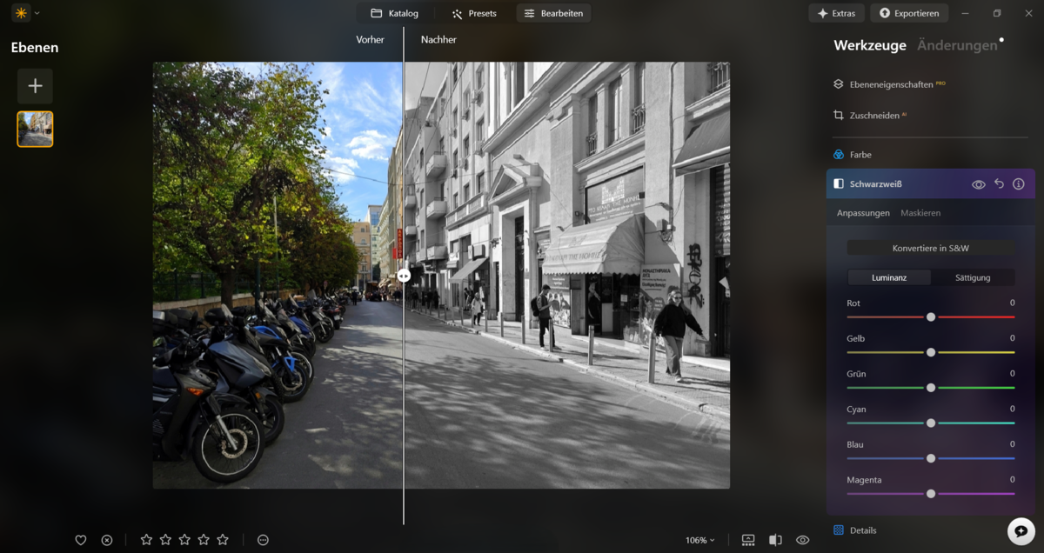Expand the Luminar logo menu chevron
1044x553 pixels.
point(36,12)
